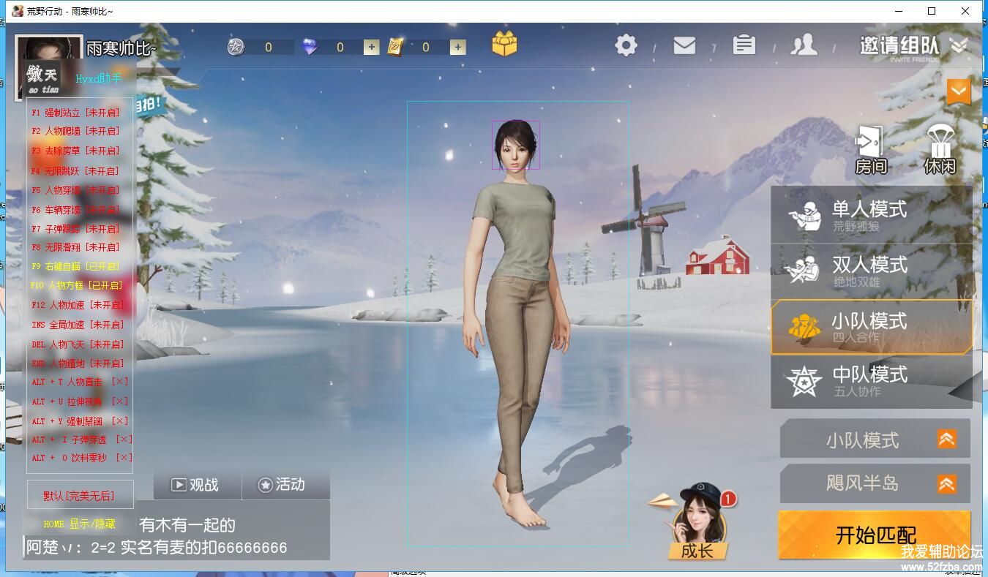Select 双人模式 duo mode
Image resolution: width=988 pixels, height=577 pixels.
pos(871,271)
